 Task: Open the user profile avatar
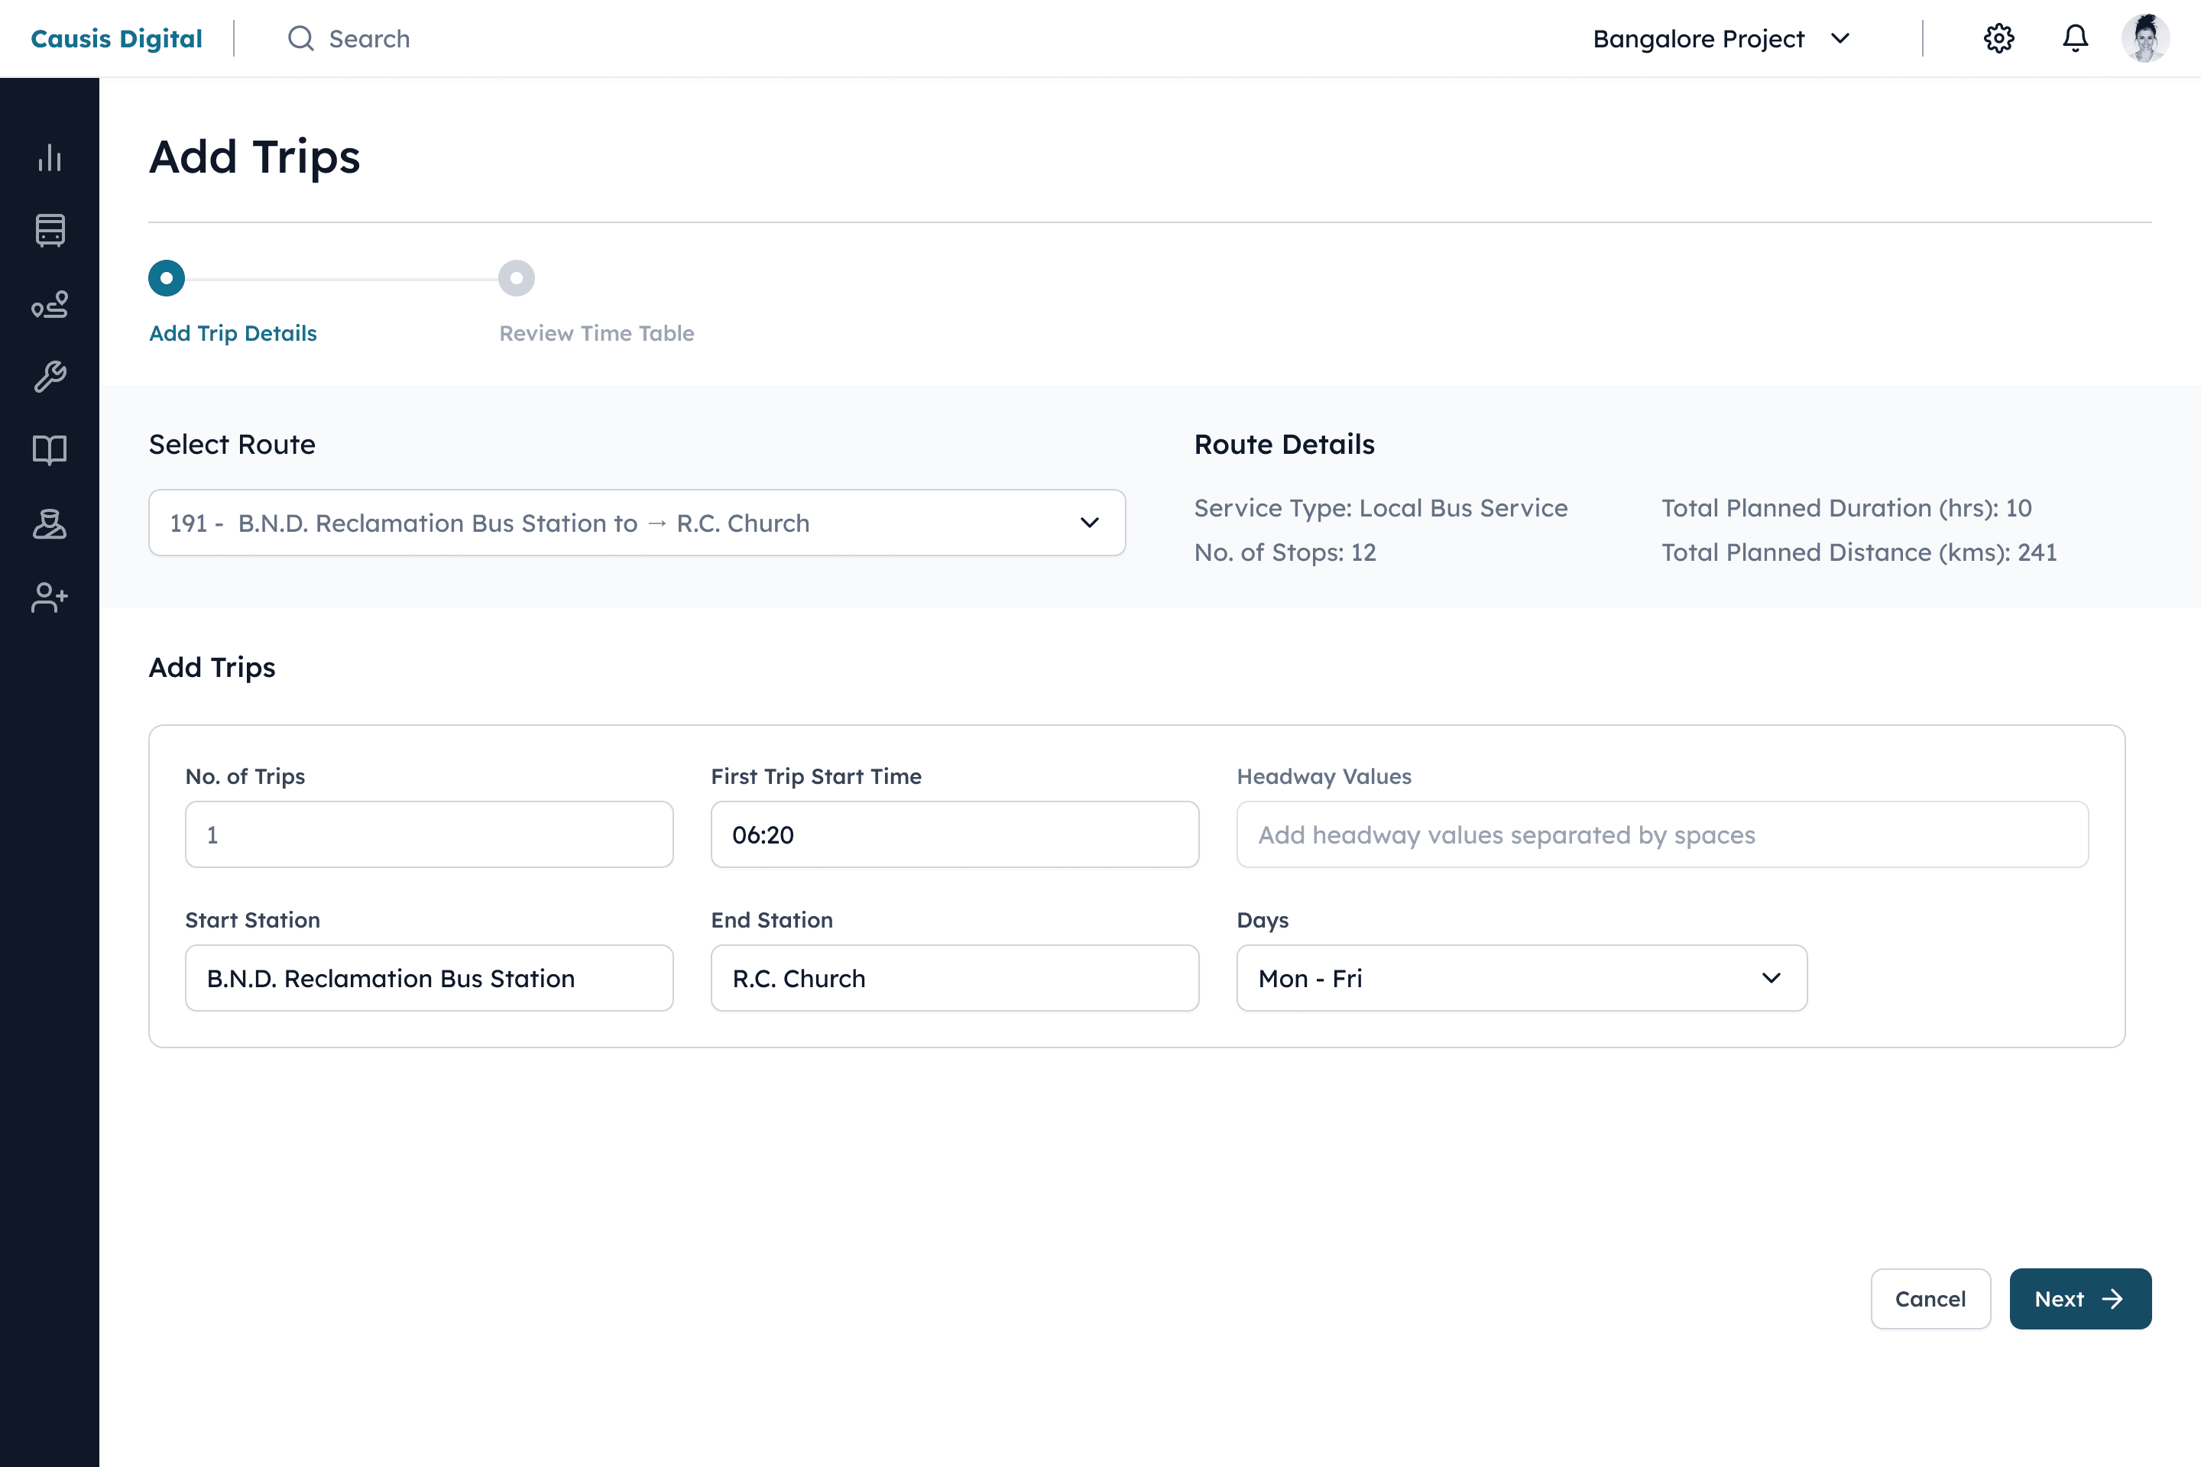tap(2145, 38)
